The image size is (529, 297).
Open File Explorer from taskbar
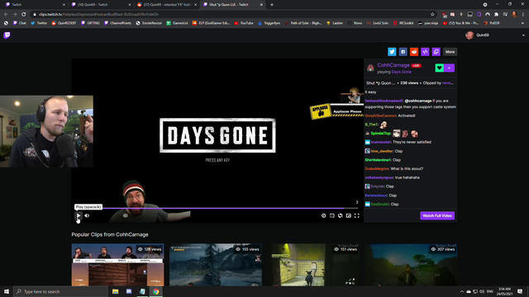click(116, 291)
